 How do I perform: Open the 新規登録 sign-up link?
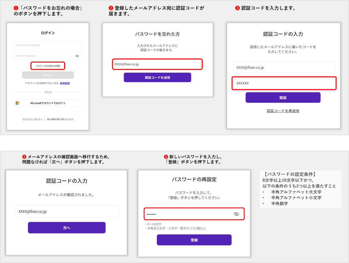pos(65,83)
